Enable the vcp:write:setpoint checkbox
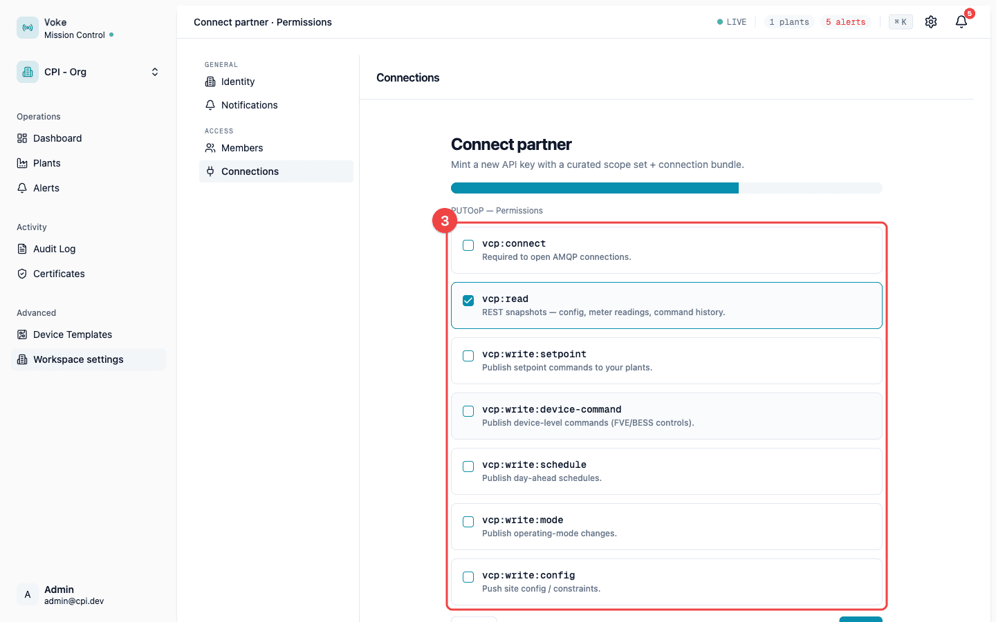The image size is (996, 622). pos(468,356)
